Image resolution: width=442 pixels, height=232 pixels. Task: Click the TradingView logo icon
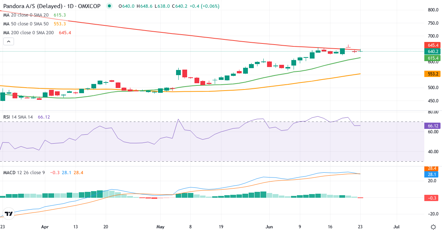[9, 214]
